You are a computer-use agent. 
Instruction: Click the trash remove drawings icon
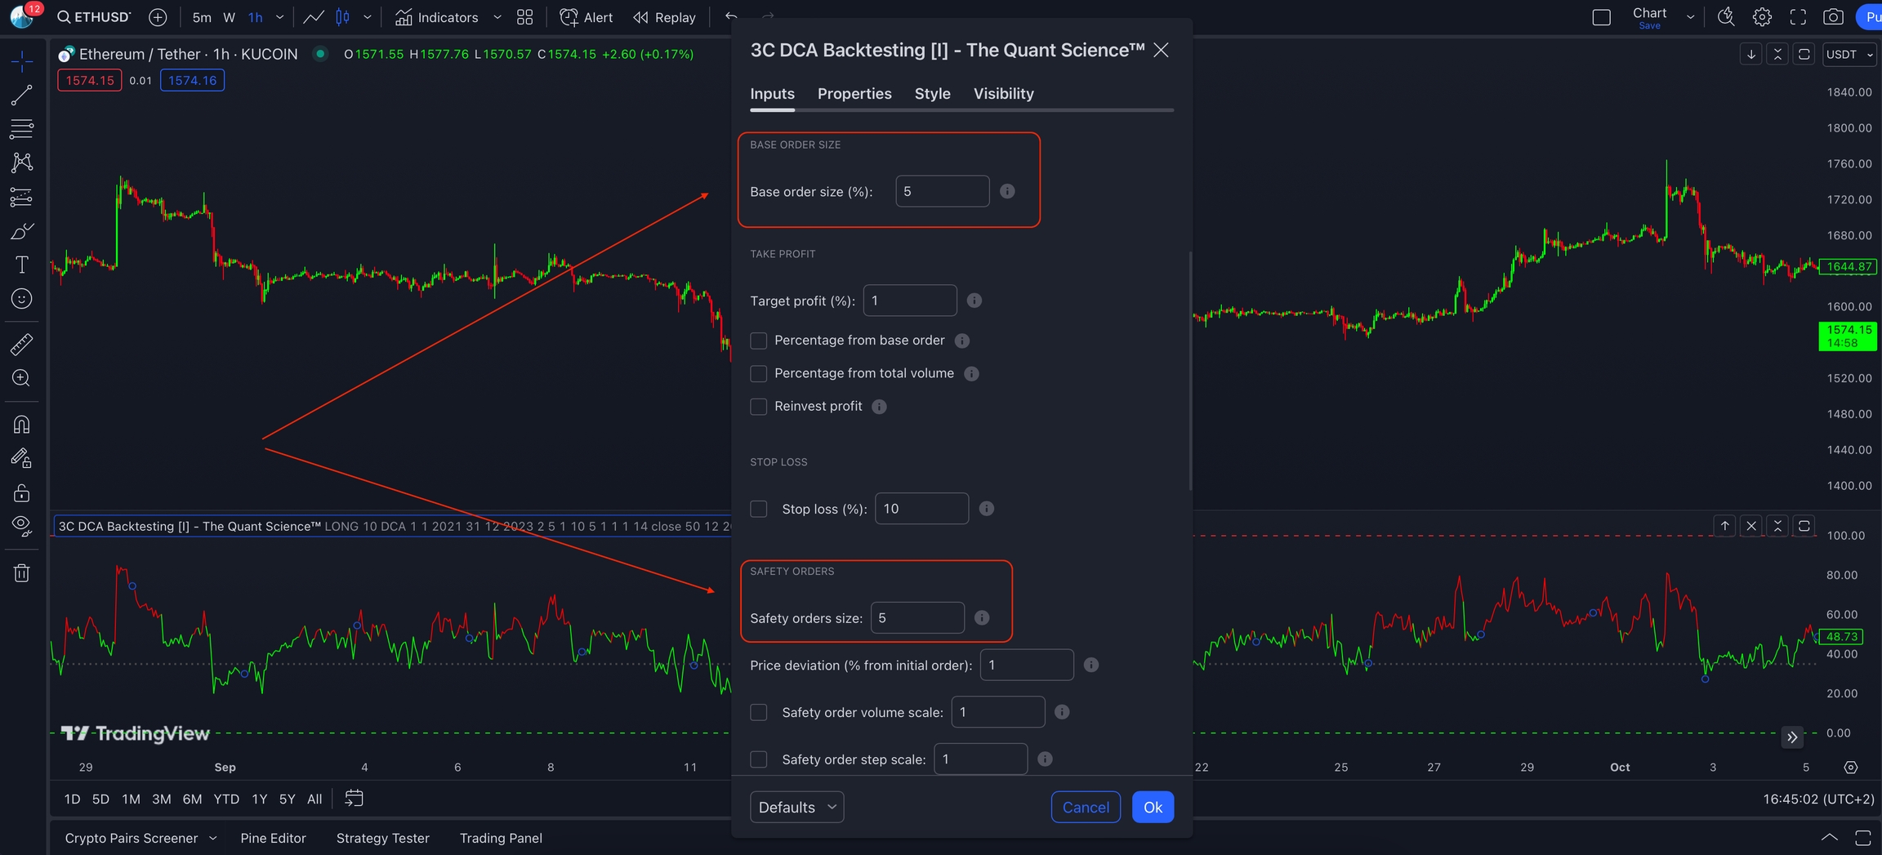[x=22, y=573]
